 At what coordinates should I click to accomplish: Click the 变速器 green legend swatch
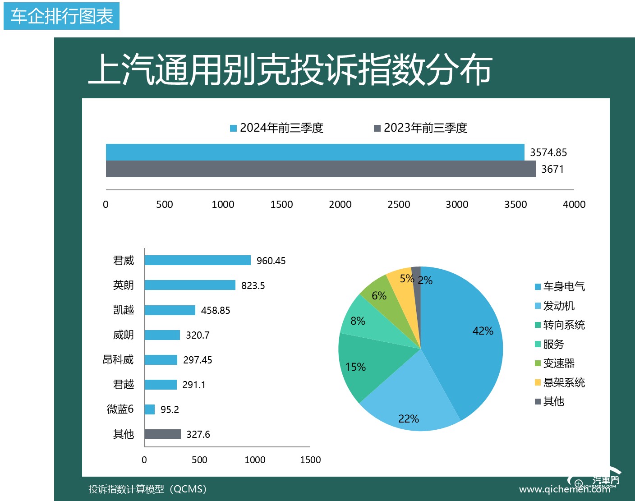(538, 363)
